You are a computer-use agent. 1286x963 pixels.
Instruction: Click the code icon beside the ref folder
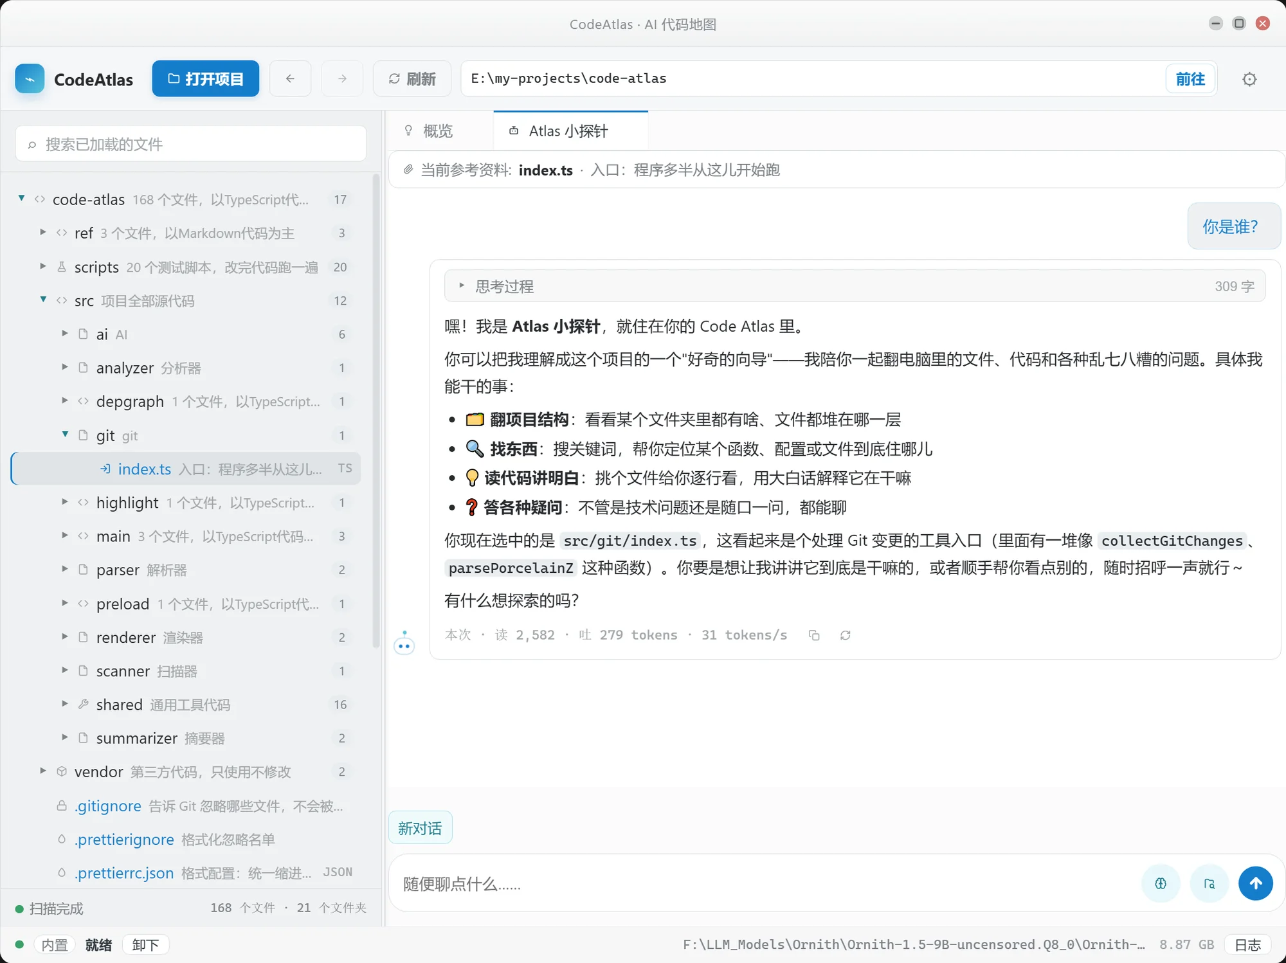pyautogui.click(x=62, y=233)
